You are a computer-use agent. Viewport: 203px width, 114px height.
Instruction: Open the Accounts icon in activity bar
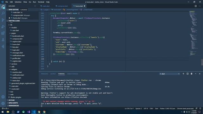3,97
